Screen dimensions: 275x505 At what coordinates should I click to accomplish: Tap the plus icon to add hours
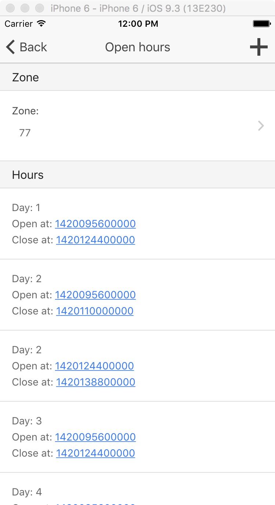258,47
